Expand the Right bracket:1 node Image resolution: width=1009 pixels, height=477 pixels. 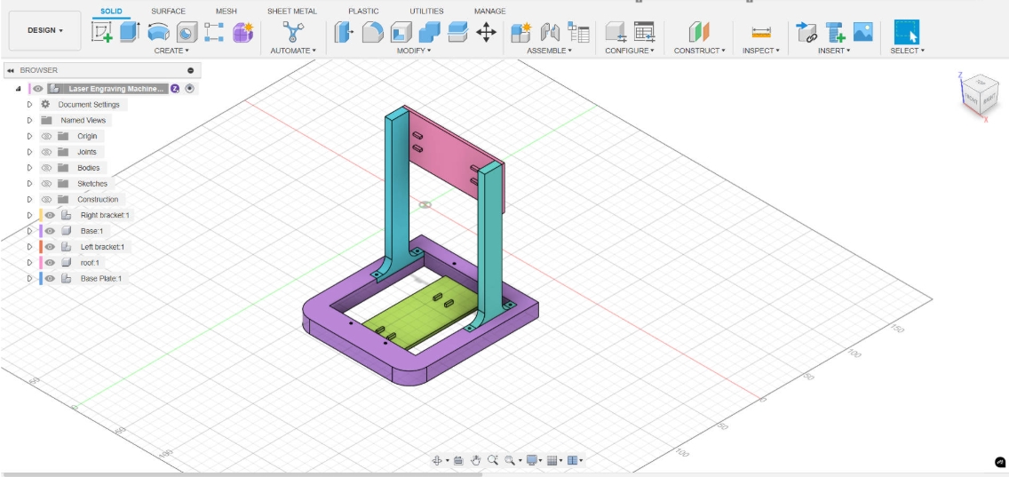29,215
